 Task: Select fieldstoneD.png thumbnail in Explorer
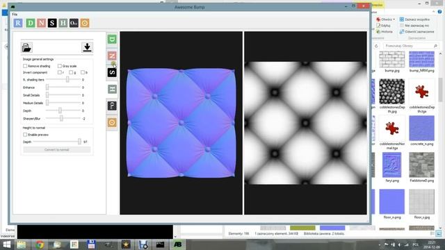(422, 165)
